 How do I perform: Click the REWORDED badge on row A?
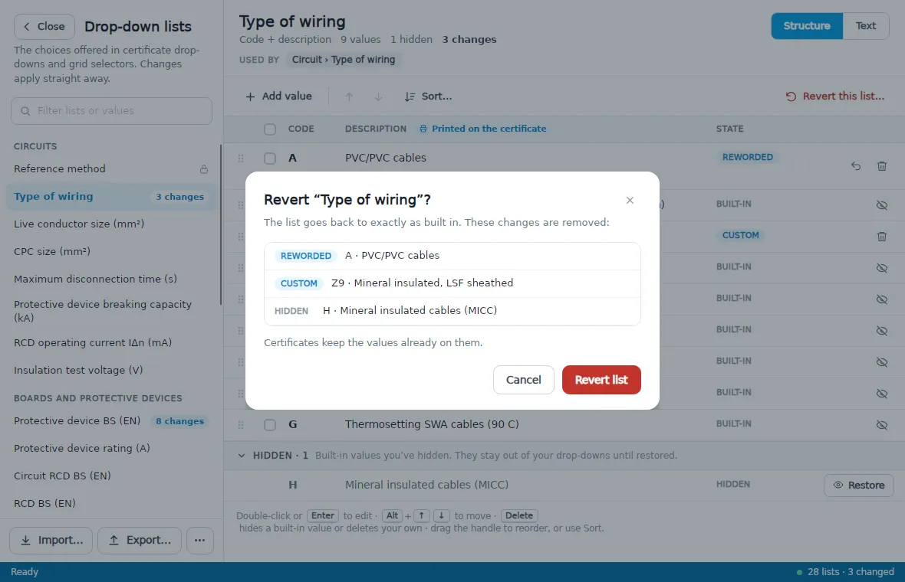coord(748,157)
